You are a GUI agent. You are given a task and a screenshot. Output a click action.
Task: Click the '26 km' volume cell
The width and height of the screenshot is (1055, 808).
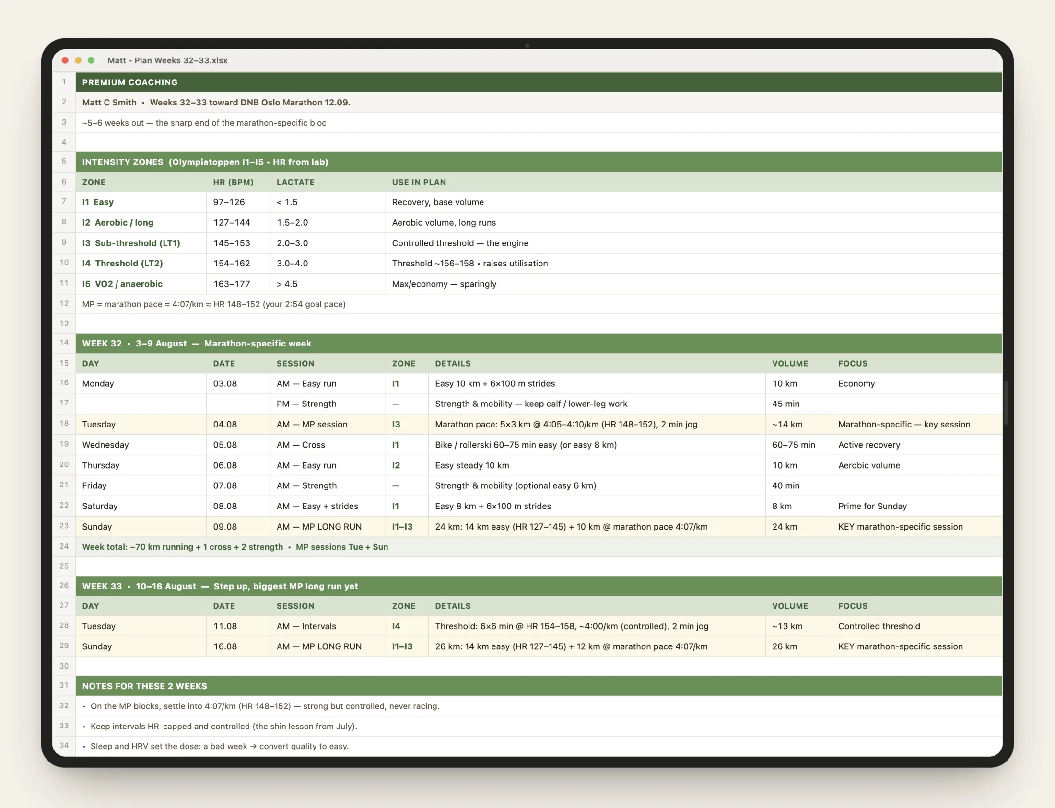pos(798,647)
